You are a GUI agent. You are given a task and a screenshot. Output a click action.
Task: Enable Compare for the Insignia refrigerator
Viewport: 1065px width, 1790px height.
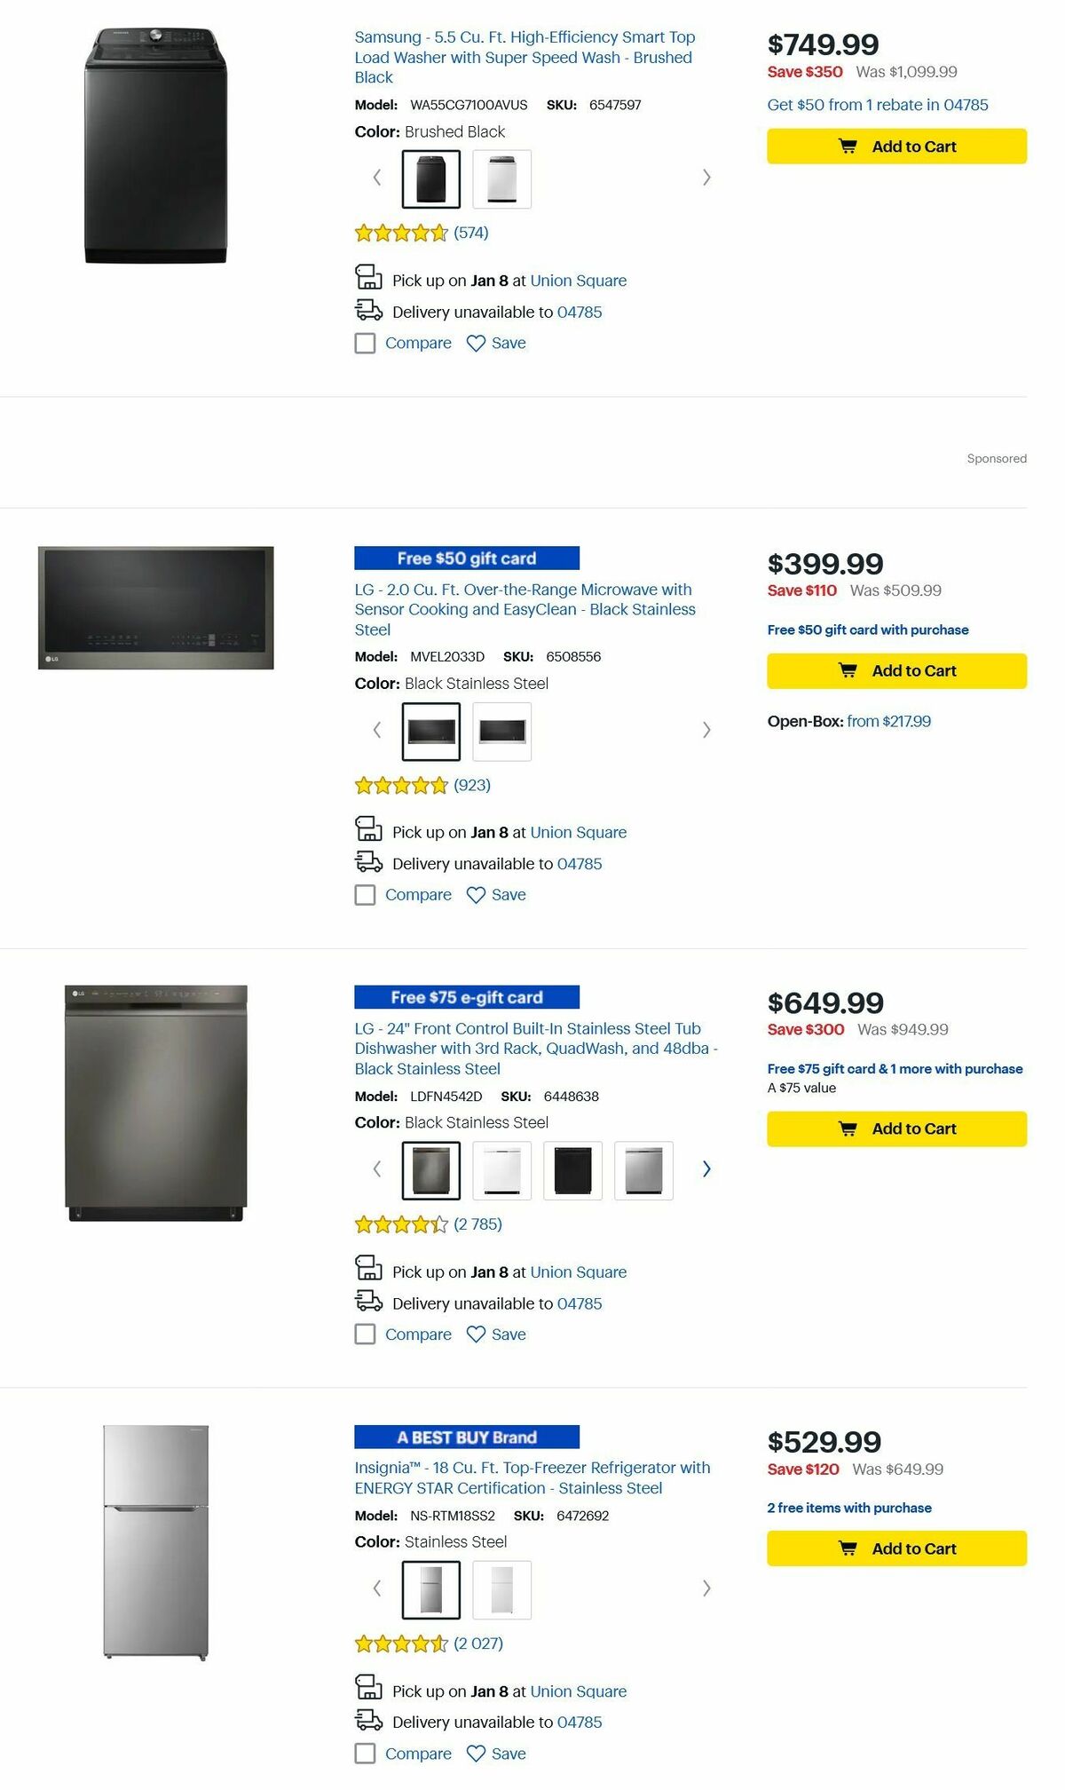coord(365,1754)
